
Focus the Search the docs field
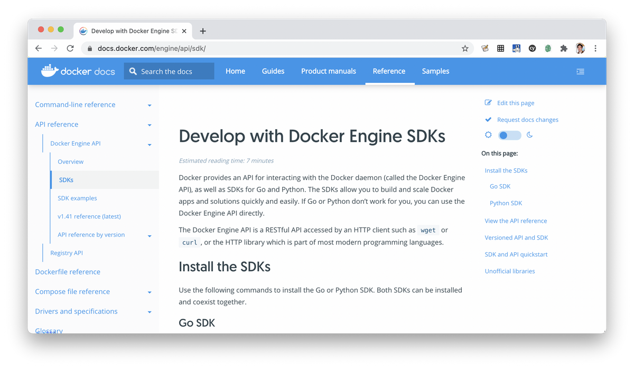click(x=169, y=71)
